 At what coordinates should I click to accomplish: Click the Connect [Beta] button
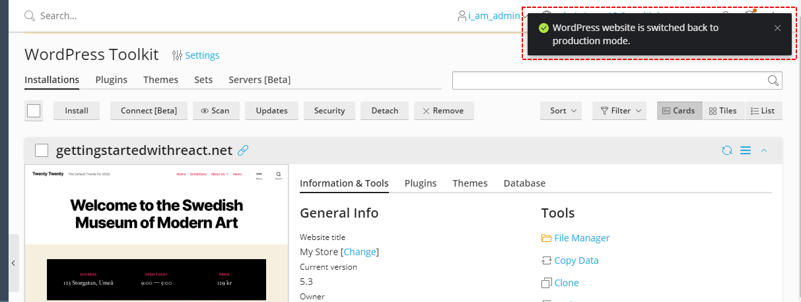tap(149, 111)
